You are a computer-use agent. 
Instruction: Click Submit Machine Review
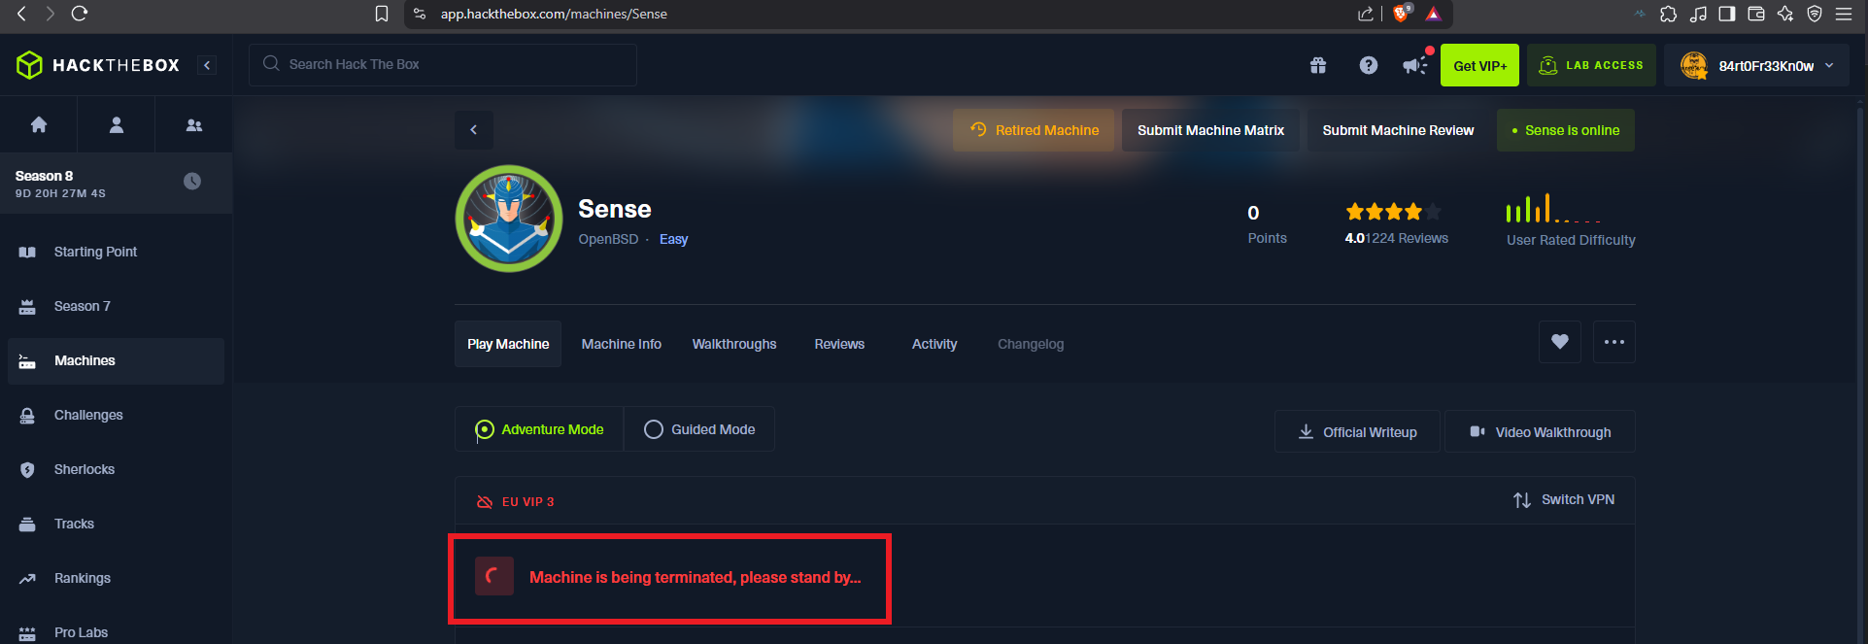click(x=1398, y=130)
